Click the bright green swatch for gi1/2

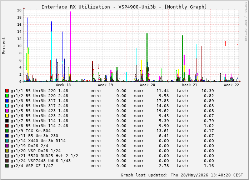point(7,96)
